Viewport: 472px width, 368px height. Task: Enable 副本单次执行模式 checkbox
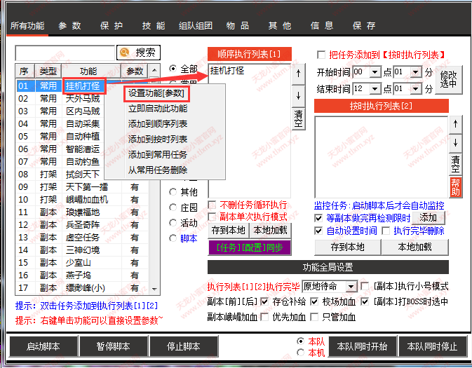[212, 217]
